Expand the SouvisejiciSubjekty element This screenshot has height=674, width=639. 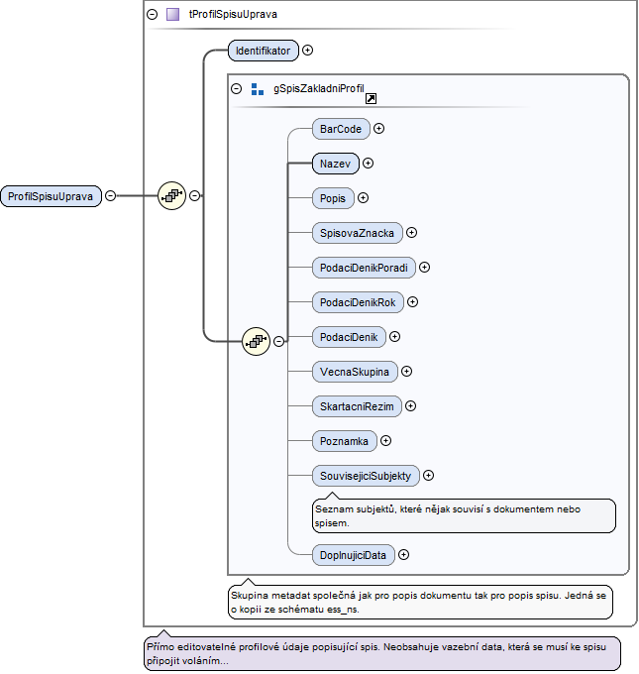click(x=429, y=476)
